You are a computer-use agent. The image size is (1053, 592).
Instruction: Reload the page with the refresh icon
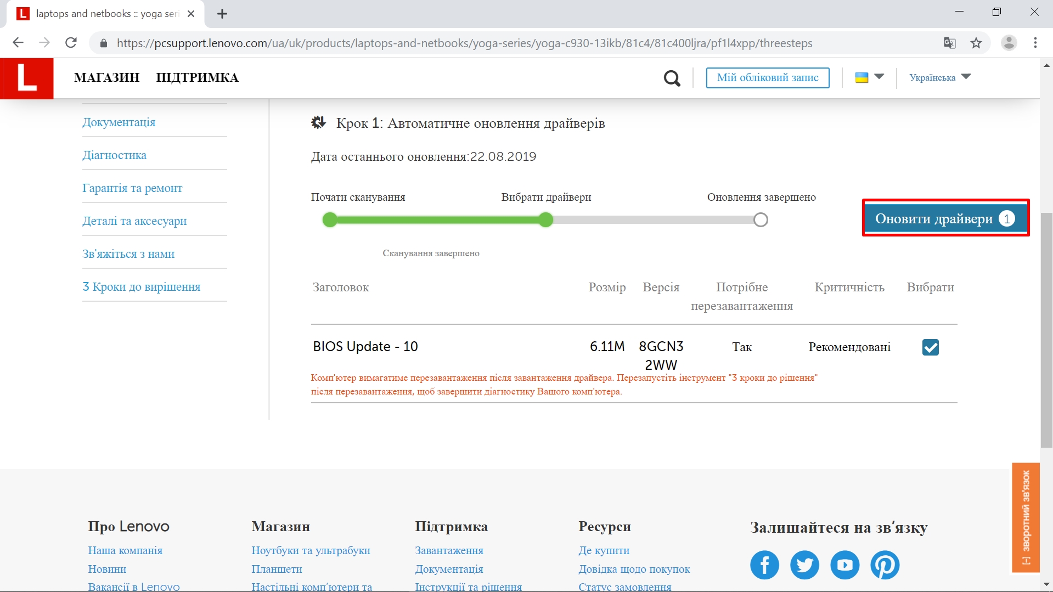(71, 43)
